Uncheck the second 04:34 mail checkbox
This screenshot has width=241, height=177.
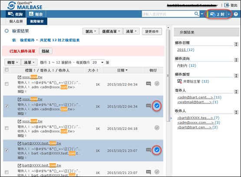tap(7, 106)
